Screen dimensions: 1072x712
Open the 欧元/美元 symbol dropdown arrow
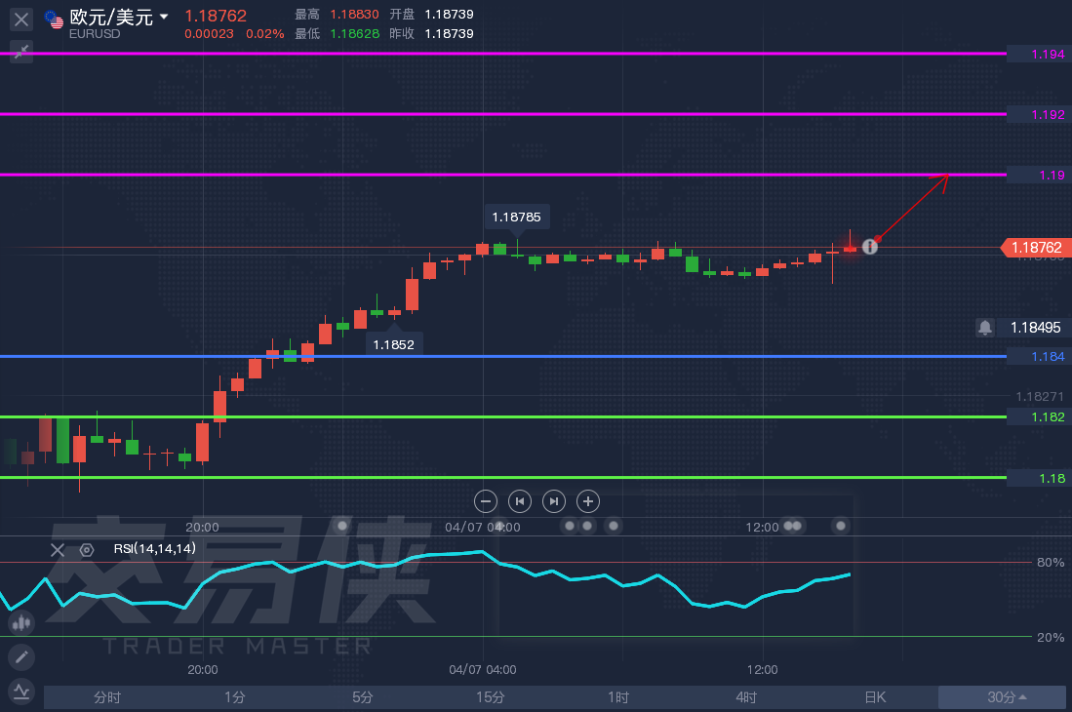coord(164,17)
